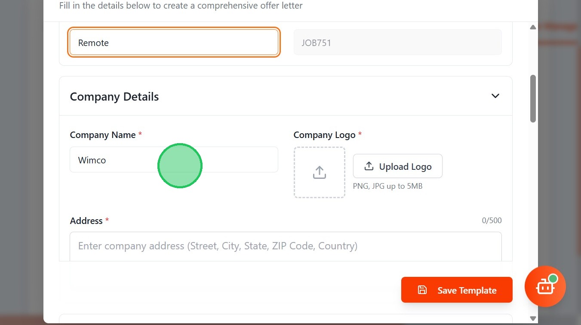
Task: Click the scrollbar down arrow
Action: click(x=533, y=319)
